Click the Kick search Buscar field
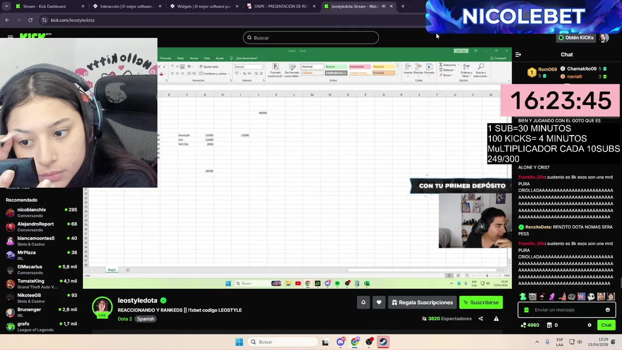The height and width of the screenshot is (350, 622). point(311,38)
